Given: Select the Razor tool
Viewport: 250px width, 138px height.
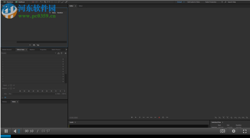Looking at the screenshot, I should pyautogui.click(x=45, y=2).
